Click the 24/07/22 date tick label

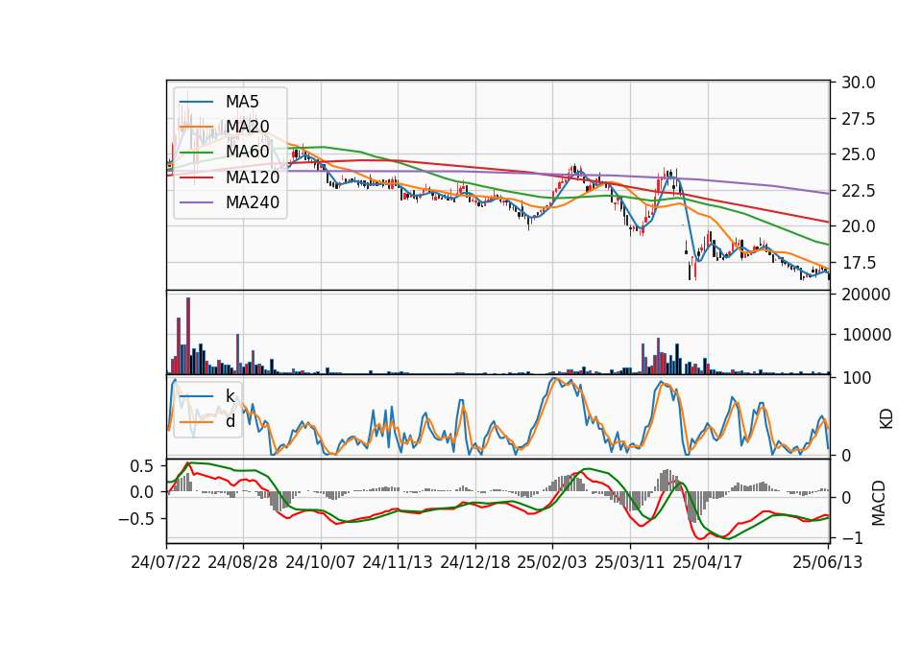166,562
